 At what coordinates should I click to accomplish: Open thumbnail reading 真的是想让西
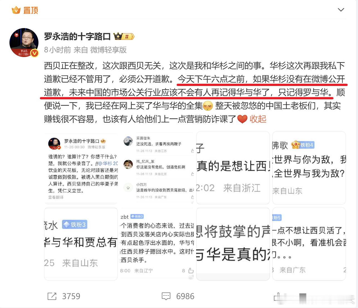(233, 168)
